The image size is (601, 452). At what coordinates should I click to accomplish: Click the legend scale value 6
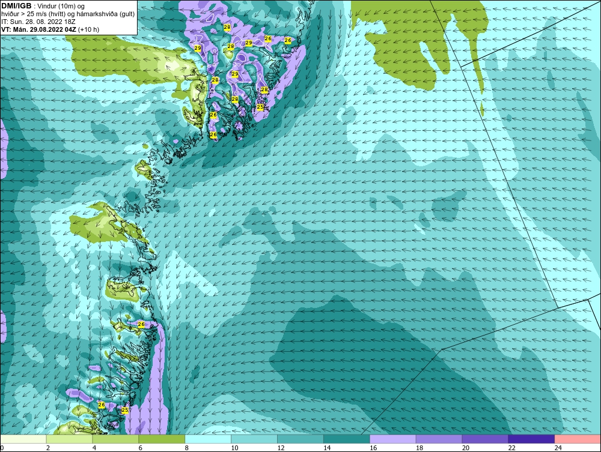click(x=140, y=448)
